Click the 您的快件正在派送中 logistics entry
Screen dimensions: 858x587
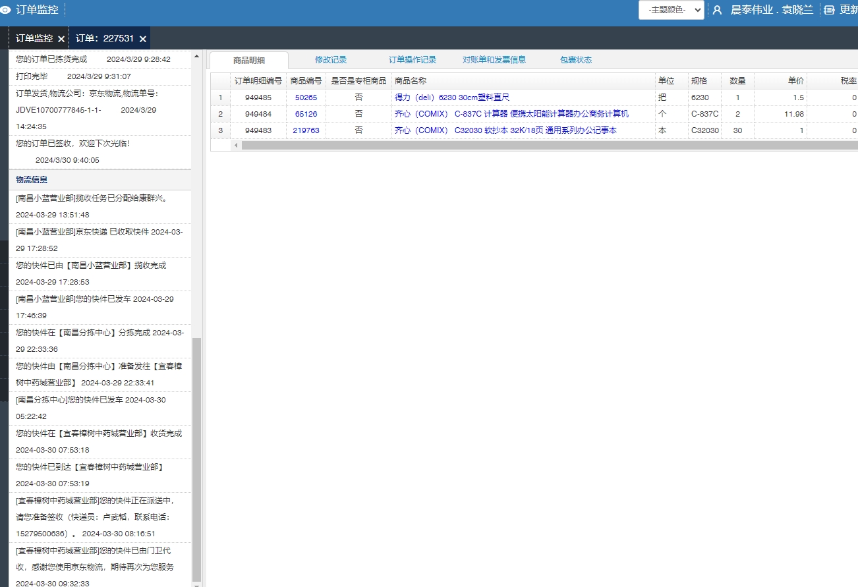coord(100,517)
